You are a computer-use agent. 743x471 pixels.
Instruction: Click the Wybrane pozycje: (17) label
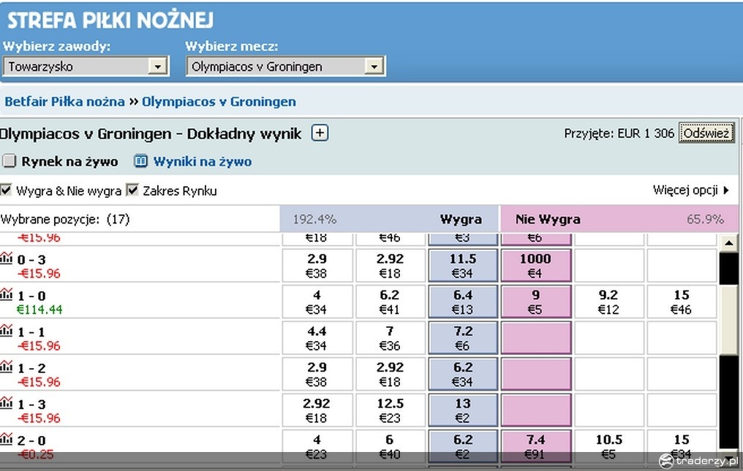tap(65, 219)
